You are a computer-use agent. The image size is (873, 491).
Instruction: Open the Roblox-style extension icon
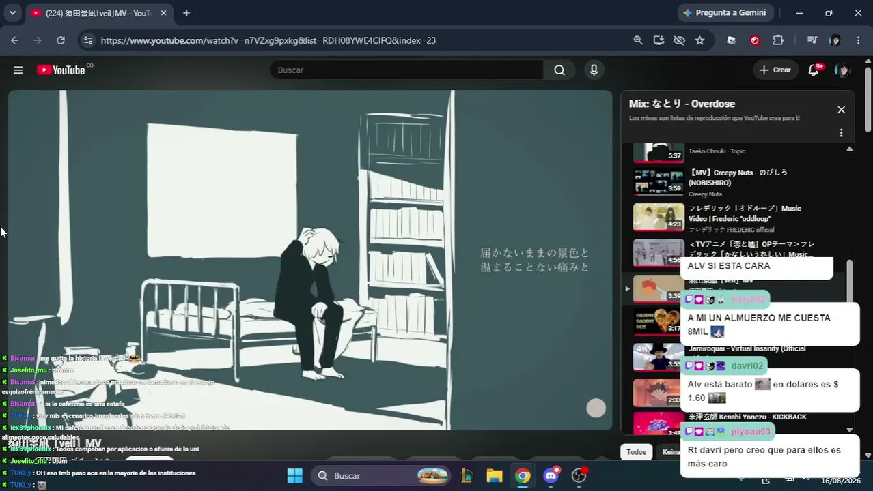coord(732,40)
